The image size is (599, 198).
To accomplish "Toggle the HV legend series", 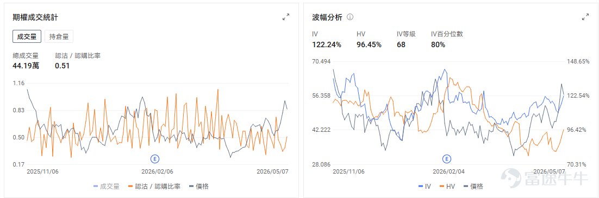I will pyautogui.click(x=447, y=186).
